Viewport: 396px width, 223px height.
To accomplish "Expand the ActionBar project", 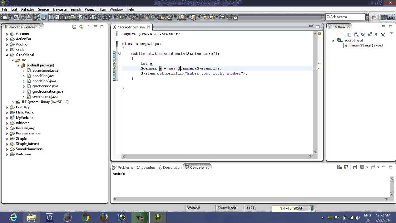I will point(7,39).
